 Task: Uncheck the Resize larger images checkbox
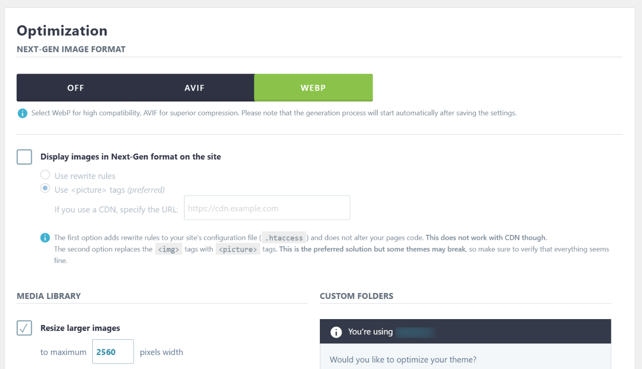click(24, 328)
